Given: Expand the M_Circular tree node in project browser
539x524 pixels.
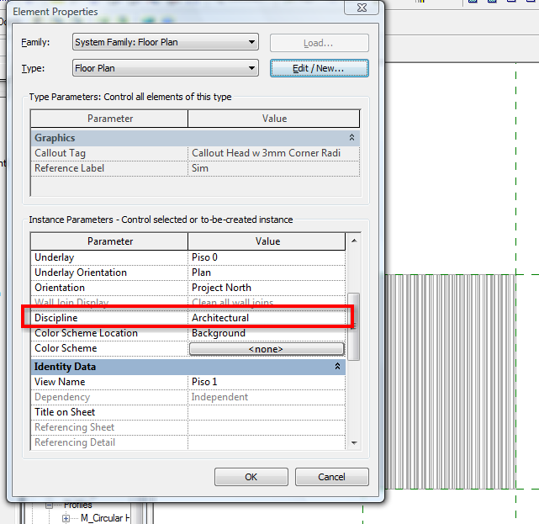Looking at the screenshot, I should coord(66,518).
